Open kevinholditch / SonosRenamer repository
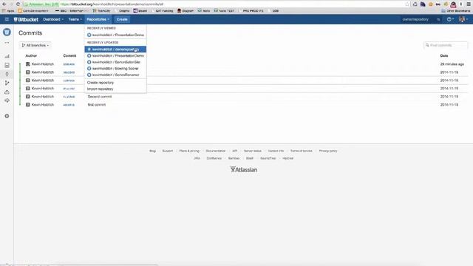The width and height of the screenshot is (473, 266). pyautogui.click(x=115, y=75)
